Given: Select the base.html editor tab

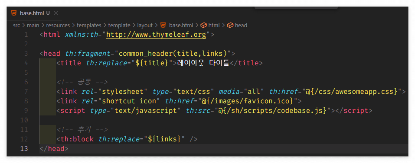Looking at the screenshot, I should pyautogui.click(x=34, y=13).
